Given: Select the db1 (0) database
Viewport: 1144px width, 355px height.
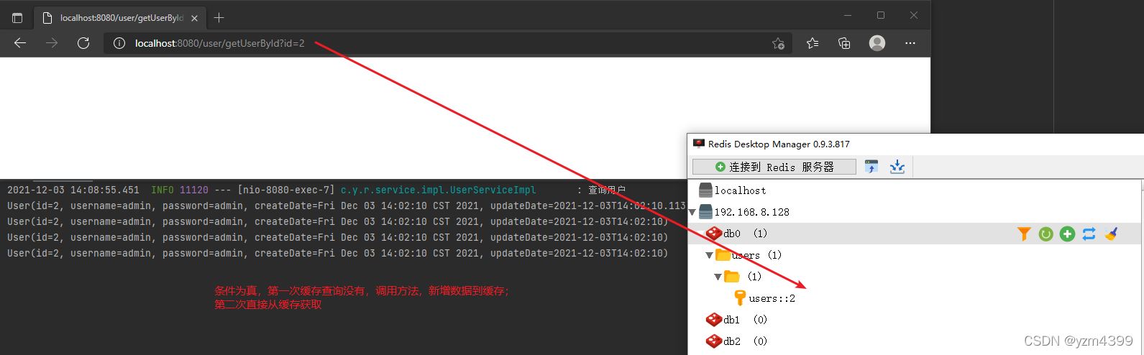Looking at the screenshot, I should pos(737,320).
